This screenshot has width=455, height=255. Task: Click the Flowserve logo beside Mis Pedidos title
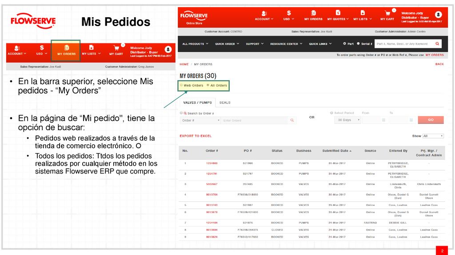tap(33, 21)
